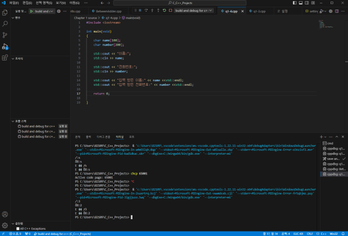Click the editor title bar gear icon
This screenshot has height=236, width=348.
tap(331, 11)
